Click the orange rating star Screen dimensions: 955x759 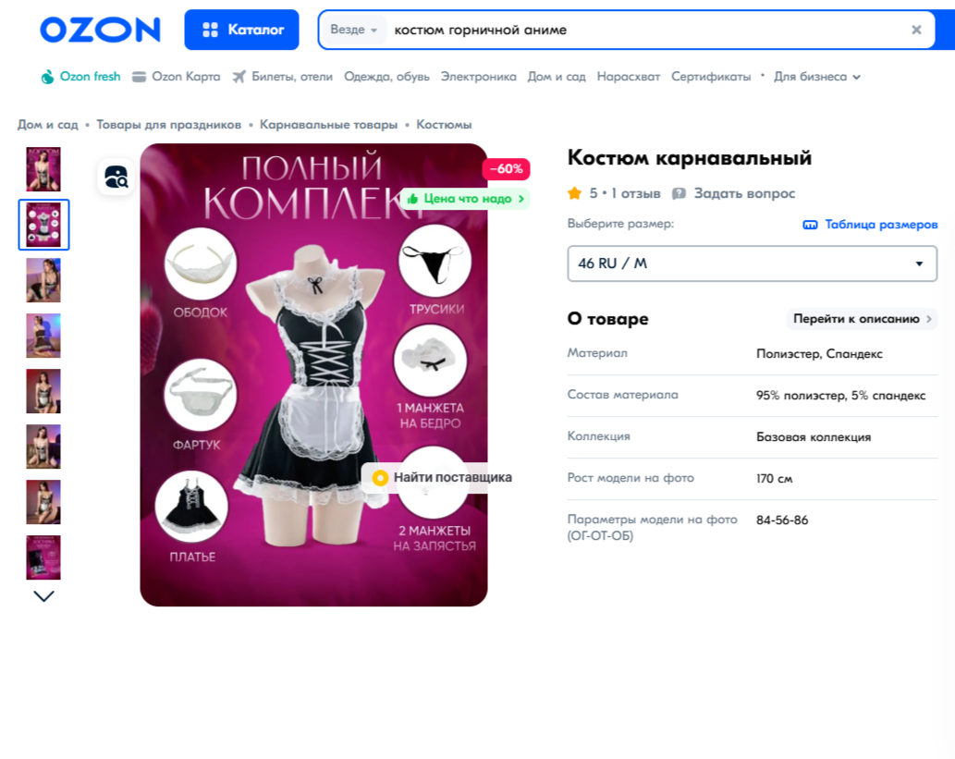coord(574,194)
